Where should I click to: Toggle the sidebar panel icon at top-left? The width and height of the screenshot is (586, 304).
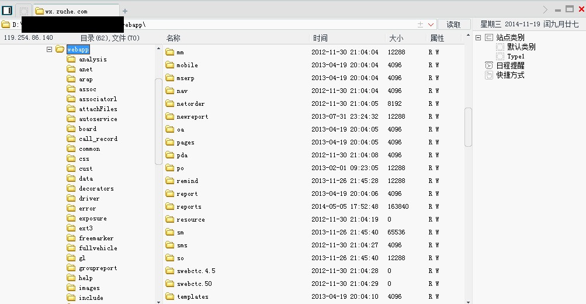point(7,11)
